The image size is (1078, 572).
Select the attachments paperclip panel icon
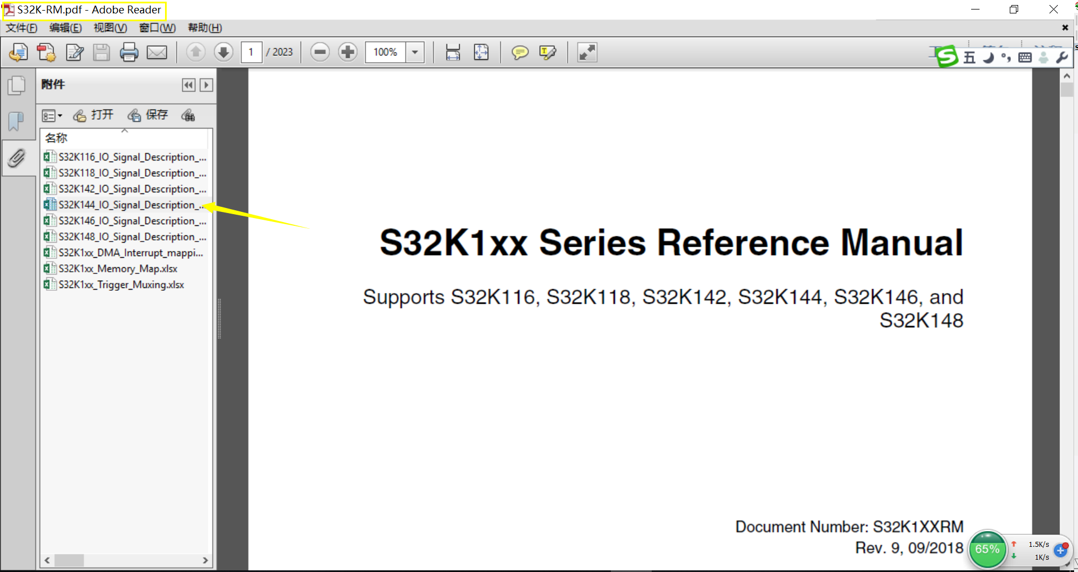(x=17, y=158)
